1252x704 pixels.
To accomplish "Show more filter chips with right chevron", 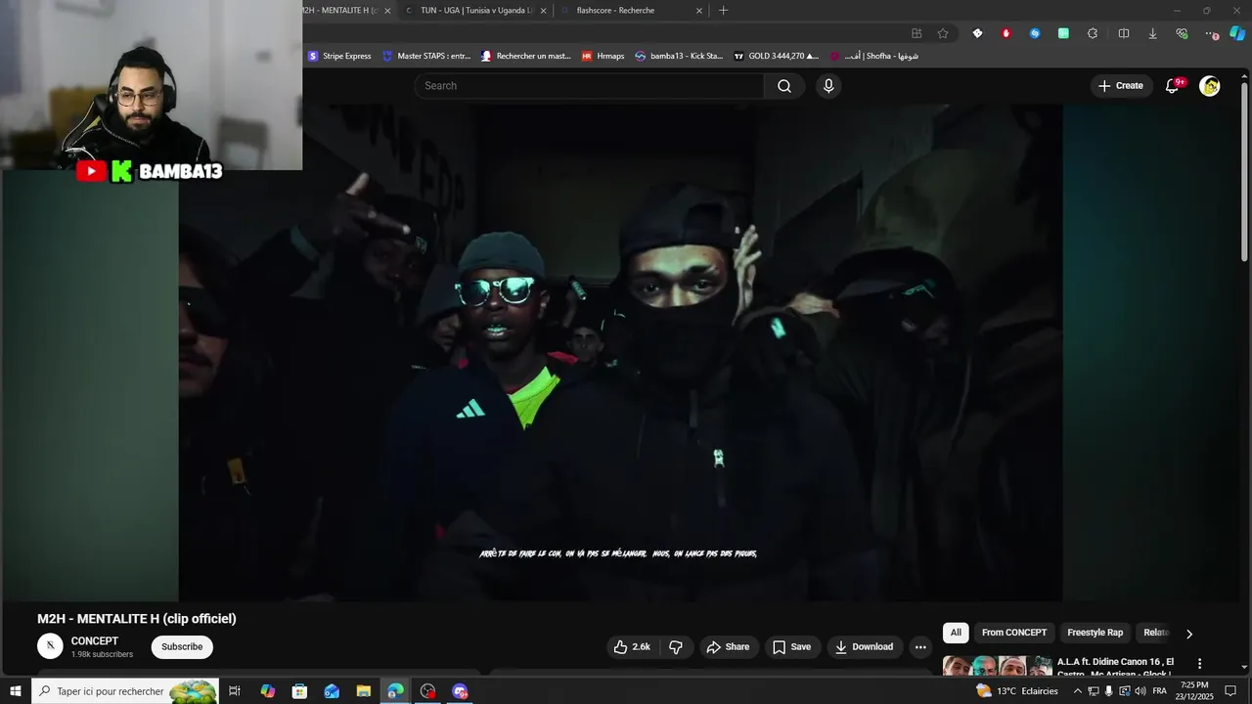I will (1189, 634).
